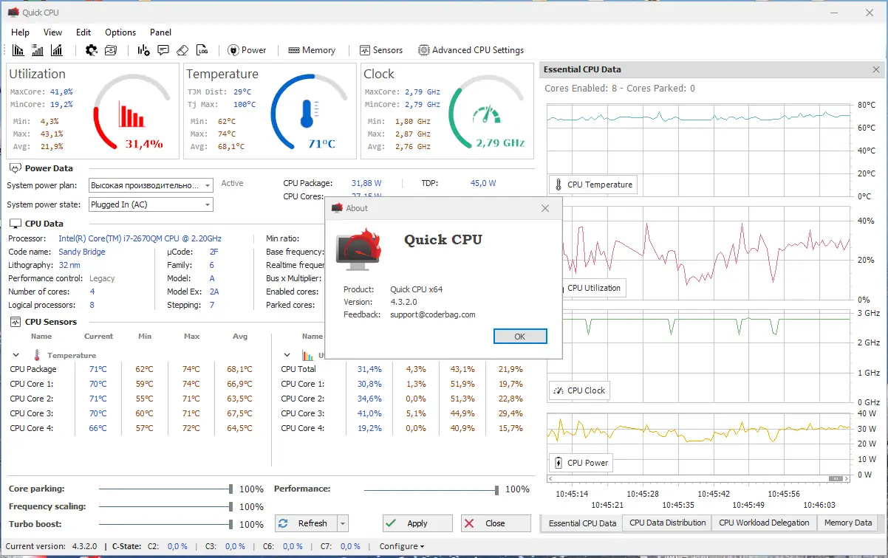The image size is (888, 558).
Task: Click the CPU Core 3: temperature row
Action: 132,413
